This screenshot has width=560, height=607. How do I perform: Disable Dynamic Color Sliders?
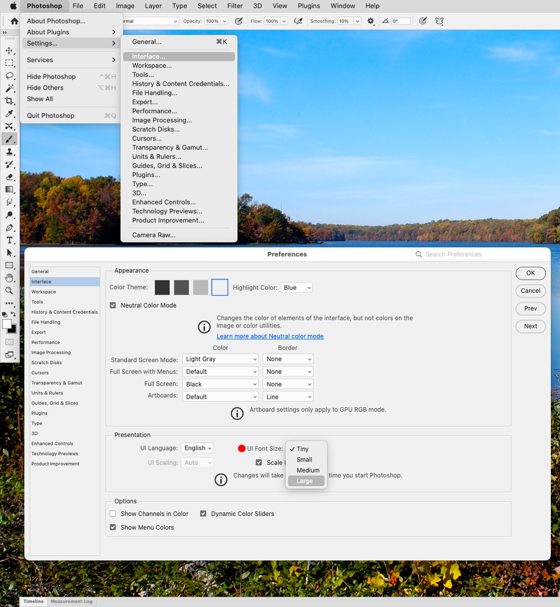point(202,513)
